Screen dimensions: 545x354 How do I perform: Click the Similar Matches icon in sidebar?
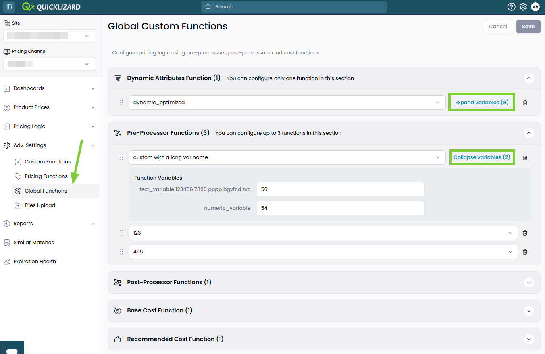click(x=7, y=243)
